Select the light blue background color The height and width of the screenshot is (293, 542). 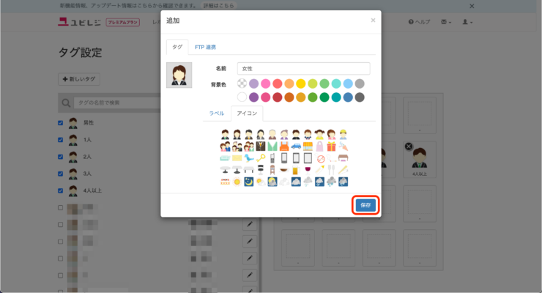[348, 84]
